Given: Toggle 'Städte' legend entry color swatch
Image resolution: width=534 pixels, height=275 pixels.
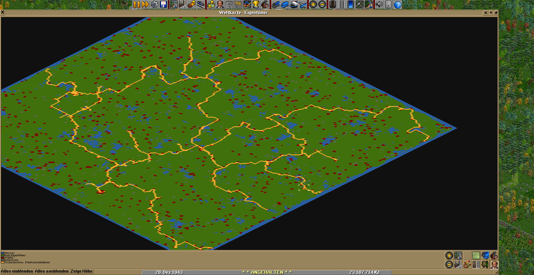Looking at the screenshot, I should pos(2,258).
